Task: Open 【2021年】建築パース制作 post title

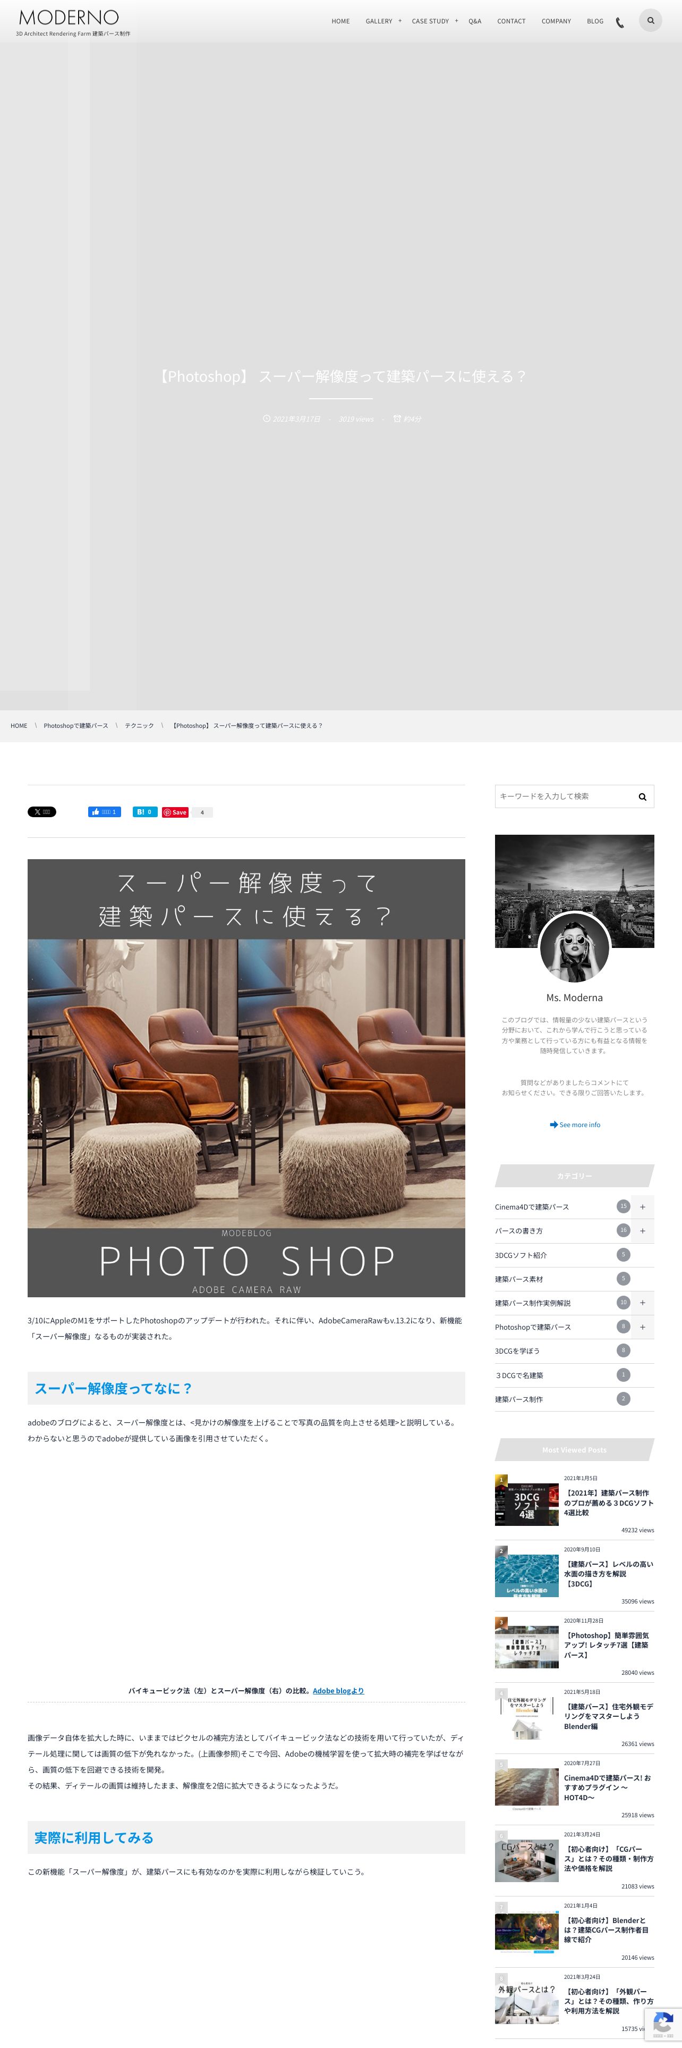Action: [x=609, y=1503]
